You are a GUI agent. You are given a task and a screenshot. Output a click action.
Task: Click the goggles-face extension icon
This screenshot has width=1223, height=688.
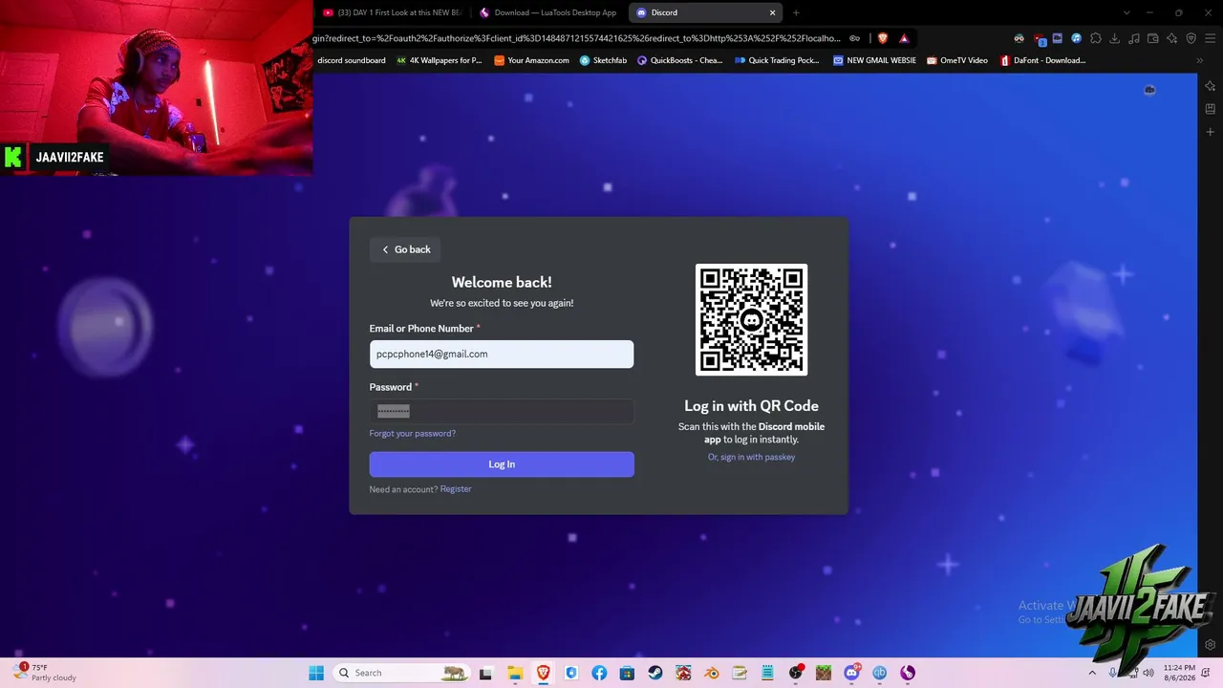coord(1019,38)
